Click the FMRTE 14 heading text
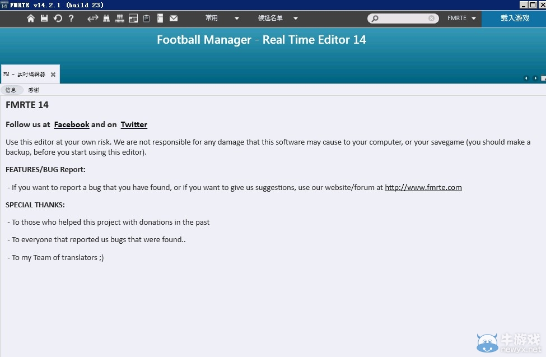 pyautogui.click(x=27, y=105)
